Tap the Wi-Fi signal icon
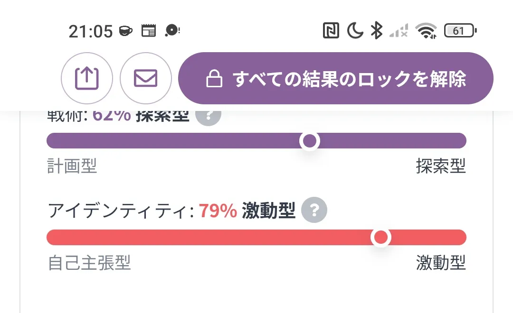513x313 pixels. pos(426,31)
